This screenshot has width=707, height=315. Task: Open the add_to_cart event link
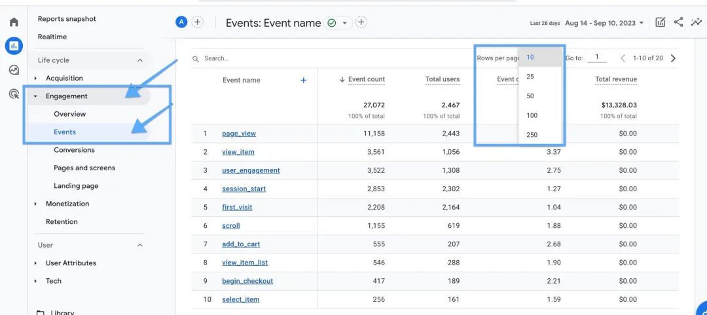click(x=241, y=244)
